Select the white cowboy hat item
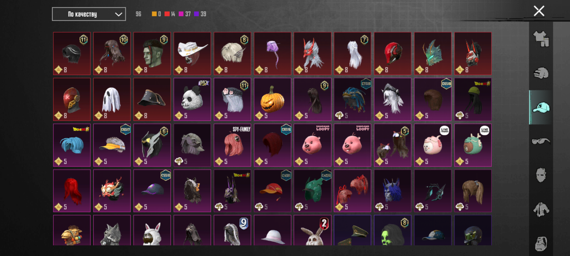Screen dimensions: 570x256 click(x=192, y=54)
